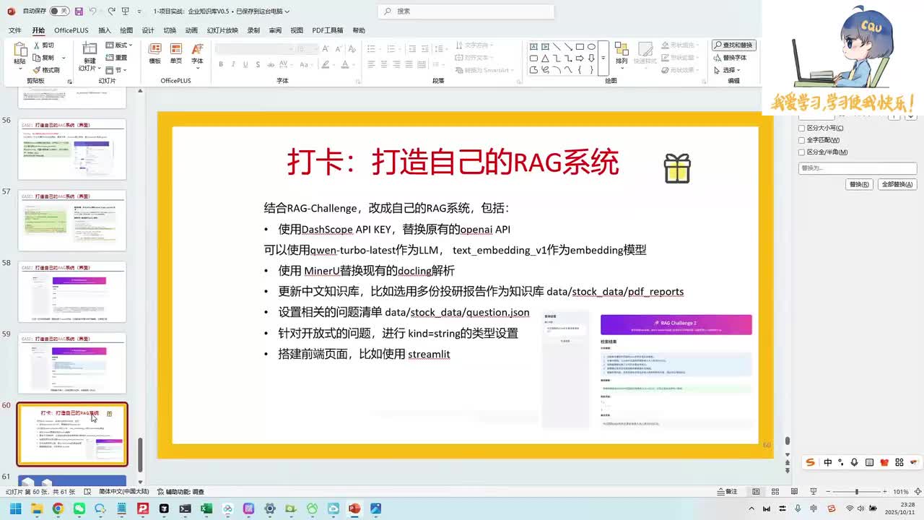Viewport: 924px width, 520px height.
Task: Open the Copy (复制) dropdown arrow
Action: (x=64, y=58)
